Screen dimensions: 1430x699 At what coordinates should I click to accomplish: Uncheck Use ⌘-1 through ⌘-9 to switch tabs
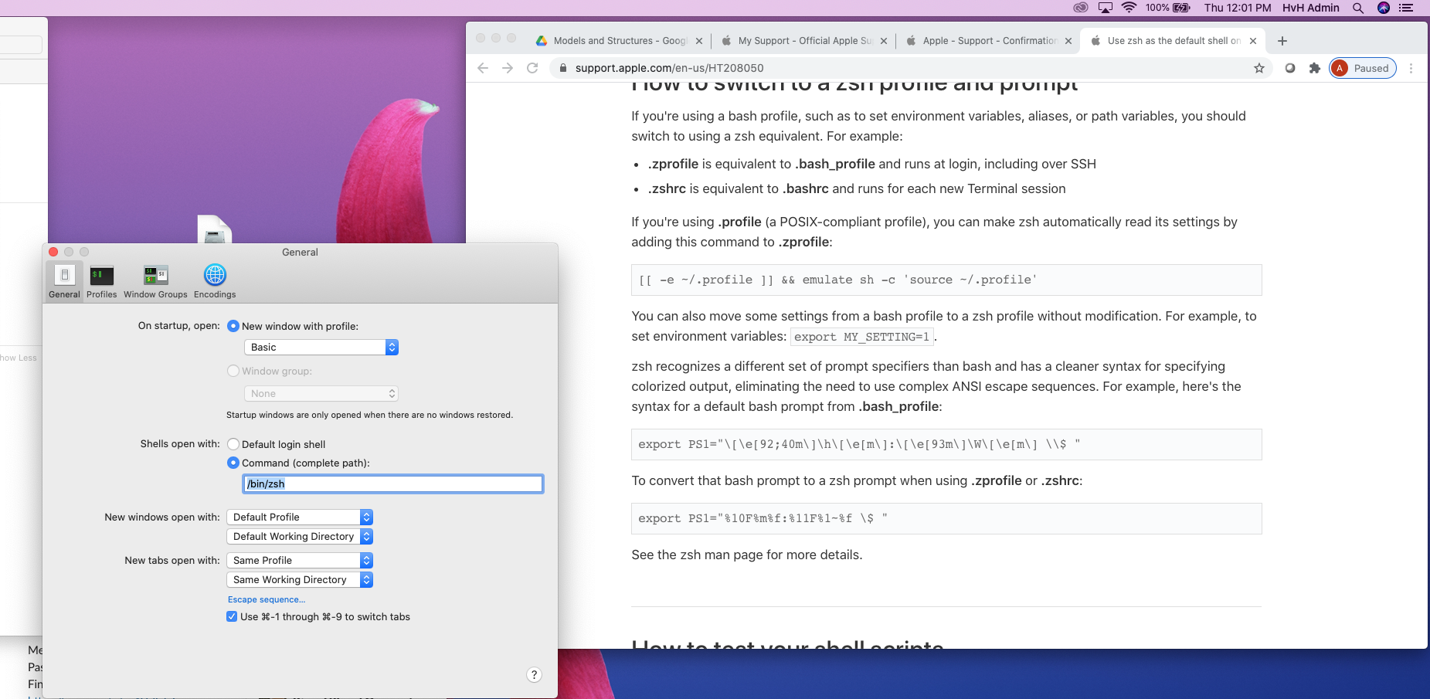pos(232,616)
